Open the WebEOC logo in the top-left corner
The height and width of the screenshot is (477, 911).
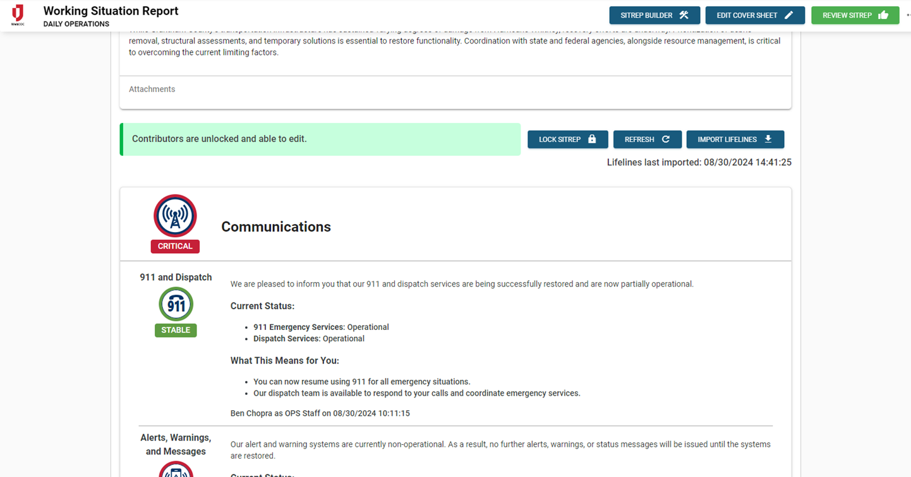click(x=17, y=14)
